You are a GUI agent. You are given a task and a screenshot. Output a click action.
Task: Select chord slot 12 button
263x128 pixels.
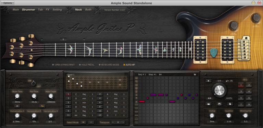tap(100, 115)
